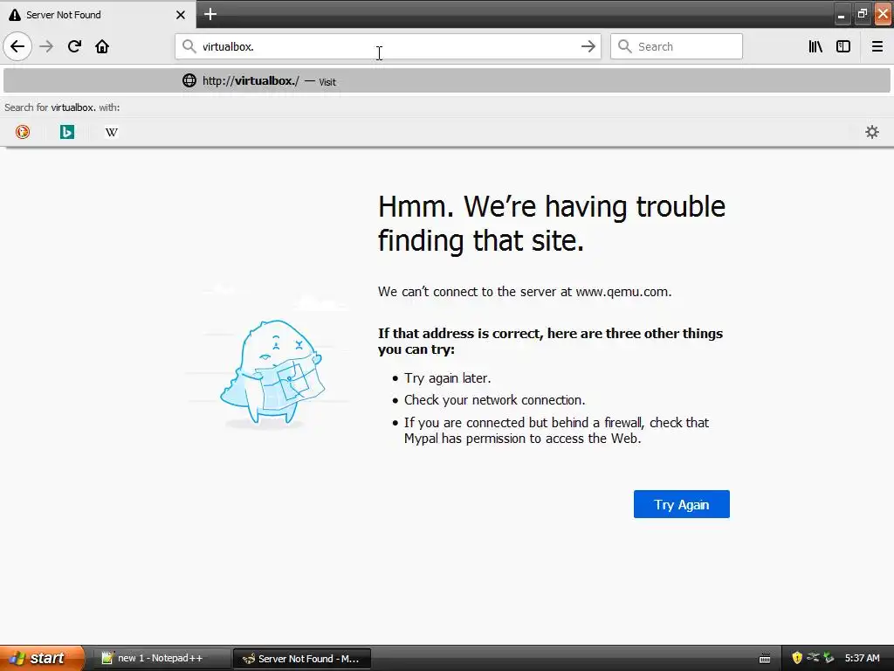
Task: Open the security shield tray icon
Action: 797,658
